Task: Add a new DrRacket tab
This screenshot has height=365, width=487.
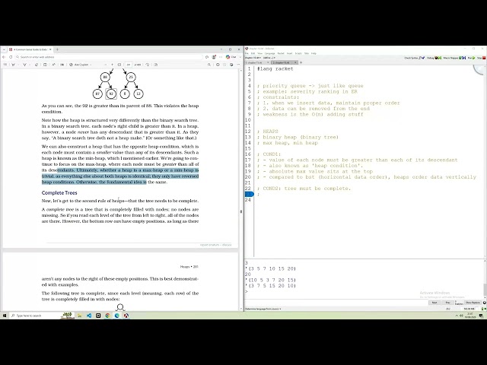Action: pyautogui.click(x=301, y=62)
